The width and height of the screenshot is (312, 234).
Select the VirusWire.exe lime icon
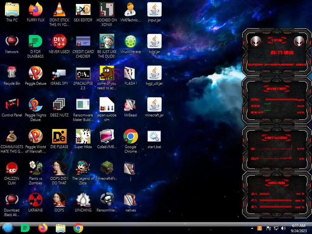[x=131, y=41]
